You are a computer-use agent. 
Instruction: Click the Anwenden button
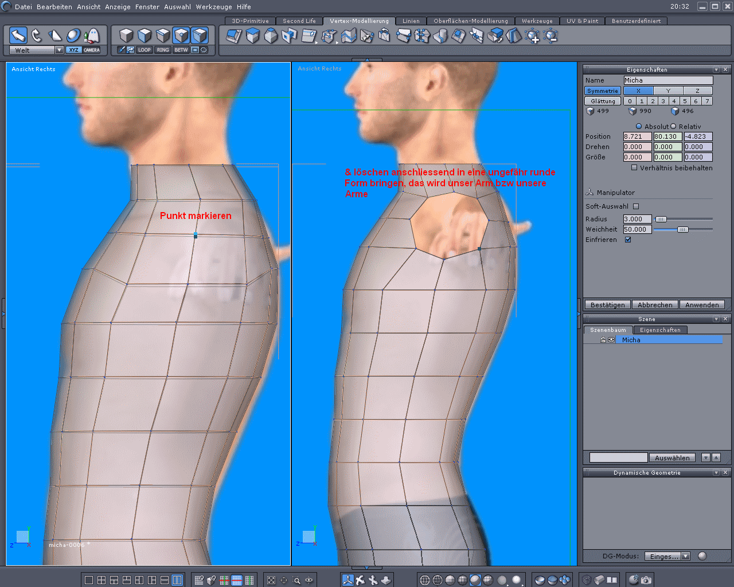(x=702, y=305)
